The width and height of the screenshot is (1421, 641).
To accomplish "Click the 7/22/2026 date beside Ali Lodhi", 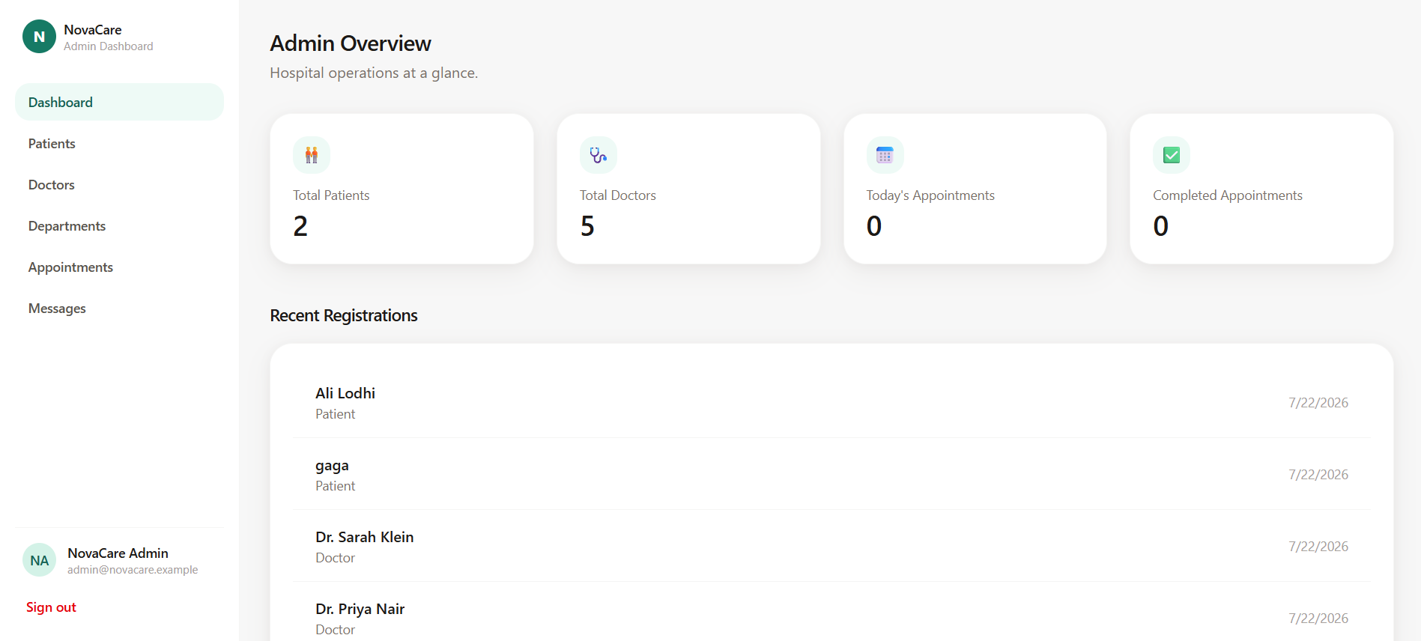I will [x=1318, y=403].
